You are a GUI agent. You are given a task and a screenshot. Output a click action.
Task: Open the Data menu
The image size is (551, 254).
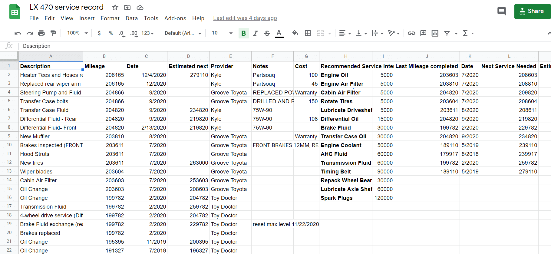[x=132, y=18]
